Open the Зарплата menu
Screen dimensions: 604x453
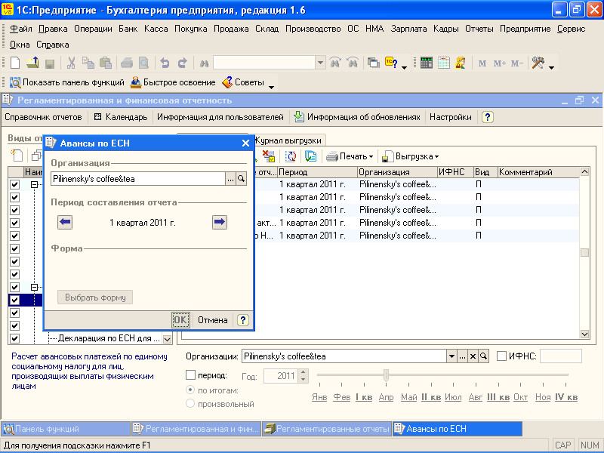(408, 29)
